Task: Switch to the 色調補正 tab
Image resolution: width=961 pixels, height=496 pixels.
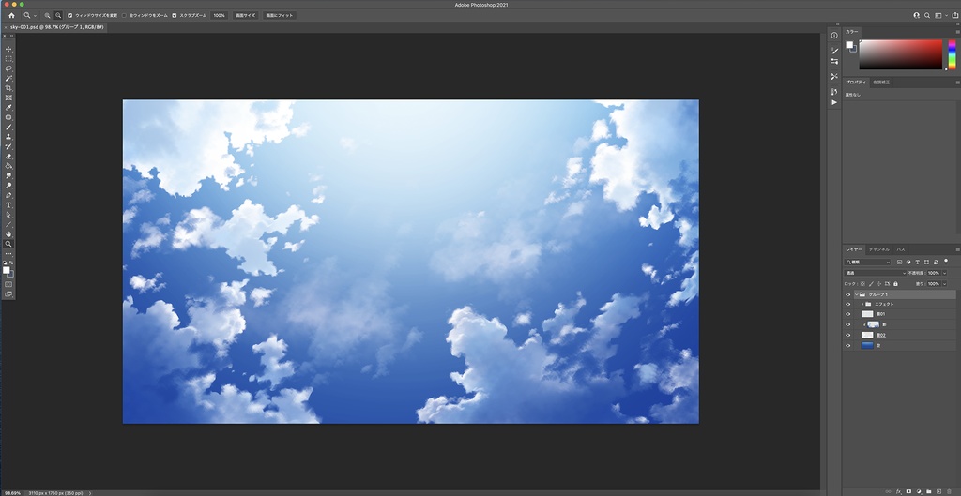Action: (x=881, y=83)
